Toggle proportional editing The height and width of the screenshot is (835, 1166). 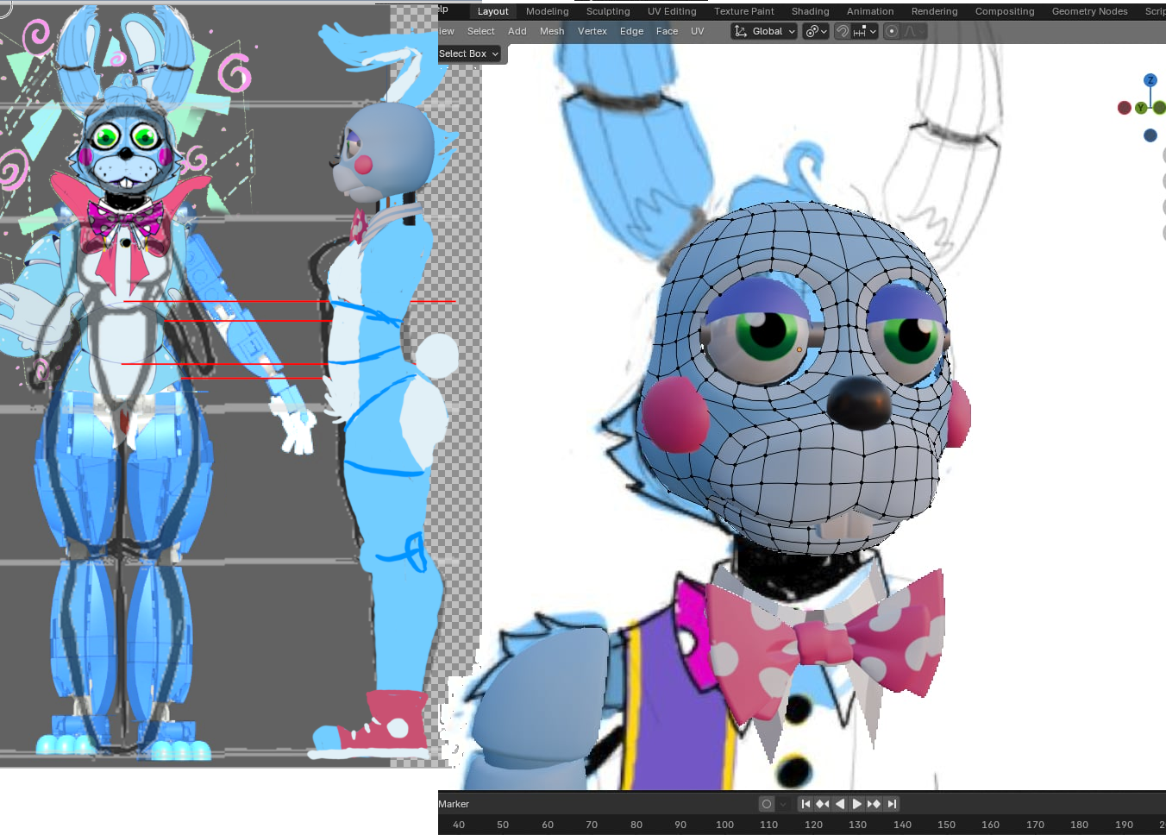[892, 31]
